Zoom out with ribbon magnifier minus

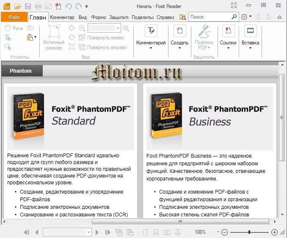tap(82, 28)
